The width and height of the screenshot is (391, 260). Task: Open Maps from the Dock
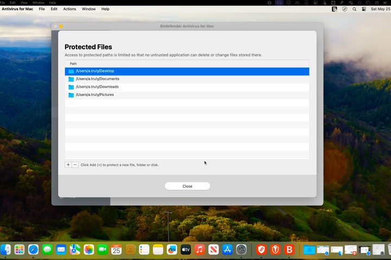coord(75,250)
